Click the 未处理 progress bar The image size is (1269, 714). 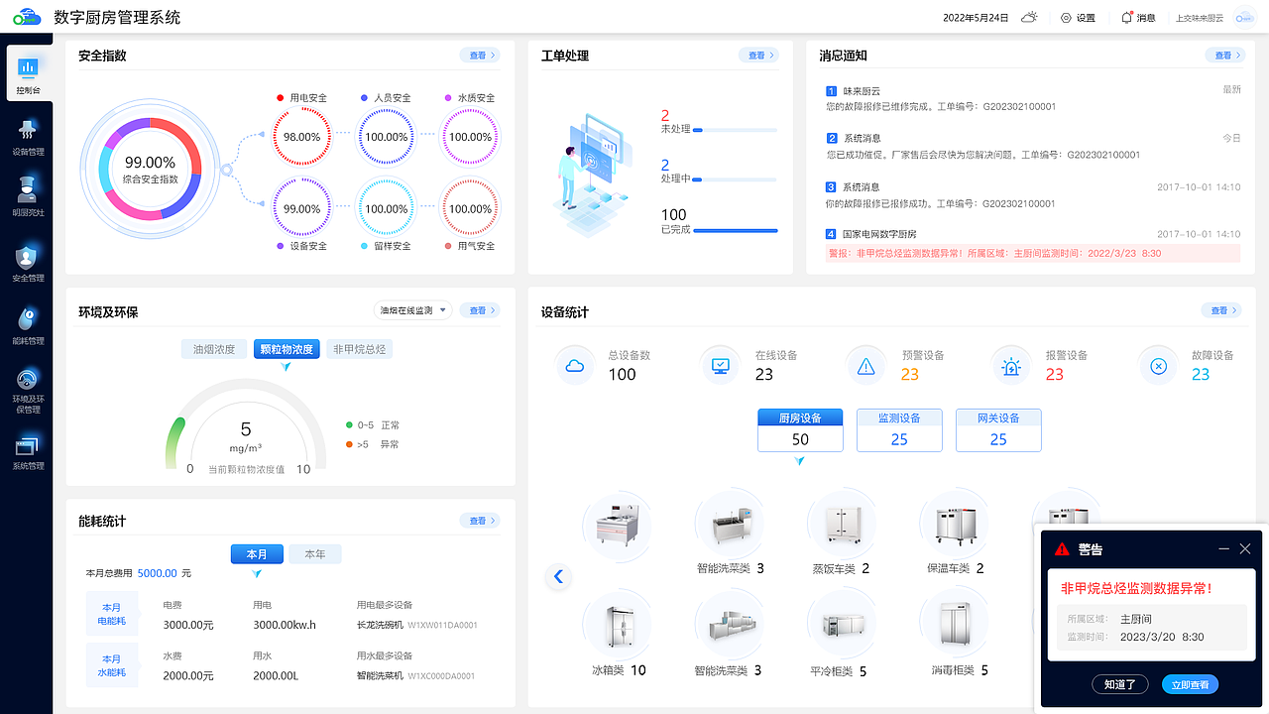click(x=735, y=129)
